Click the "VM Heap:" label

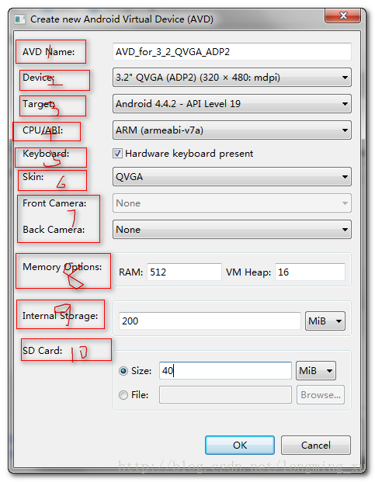click(248, 272)
